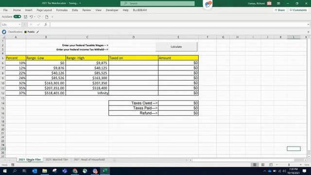This screenshot has width=311, height=175.
Task: Select the Percent header cell
Action: [16, 58]
